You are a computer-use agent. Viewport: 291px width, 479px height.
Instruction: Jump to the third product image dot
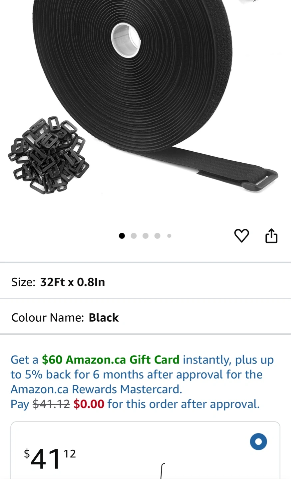tap(145, 236)
